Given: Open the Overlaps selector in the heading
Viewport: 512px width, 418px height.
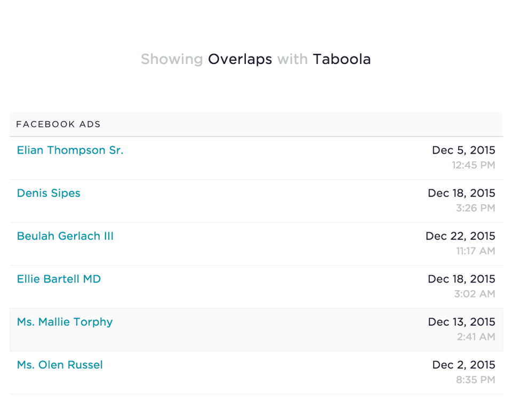Looking at the screenshot, I should 239,59.
